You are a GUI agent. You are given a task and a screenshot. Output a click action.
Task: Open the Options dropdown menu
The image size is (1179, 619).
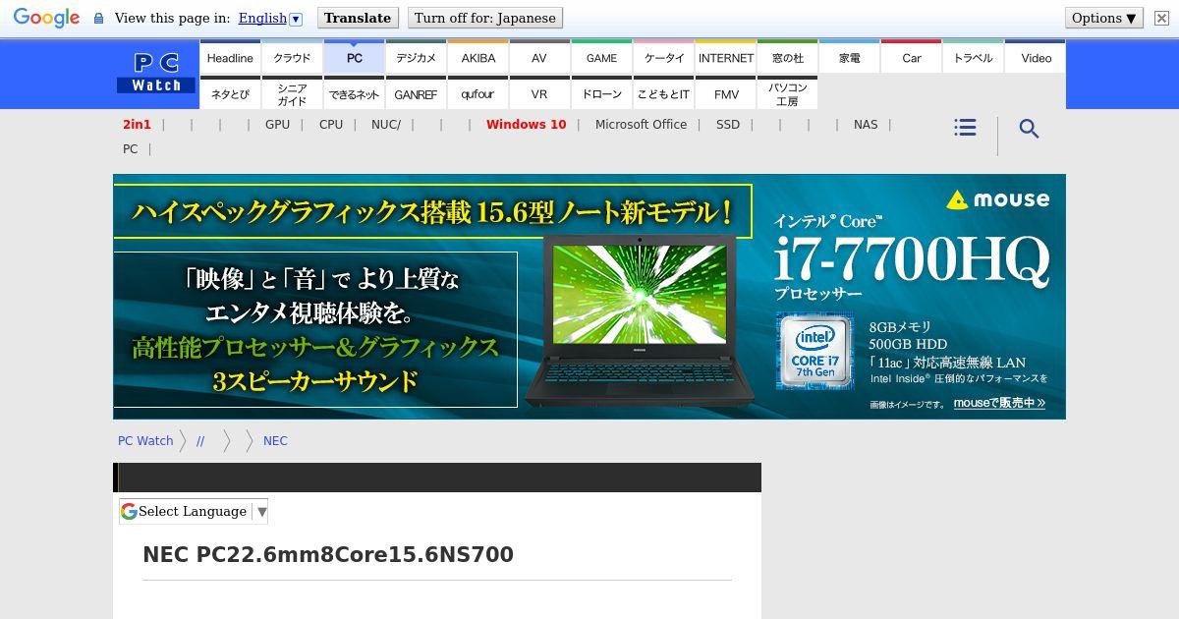pos(1104,18)
